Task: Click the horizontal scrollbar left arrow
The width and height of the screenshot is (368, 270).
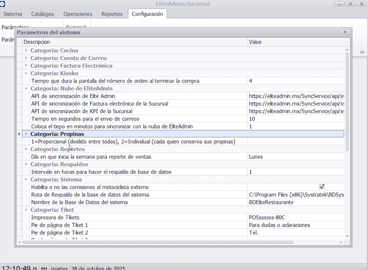Action: tap(19, 242)
